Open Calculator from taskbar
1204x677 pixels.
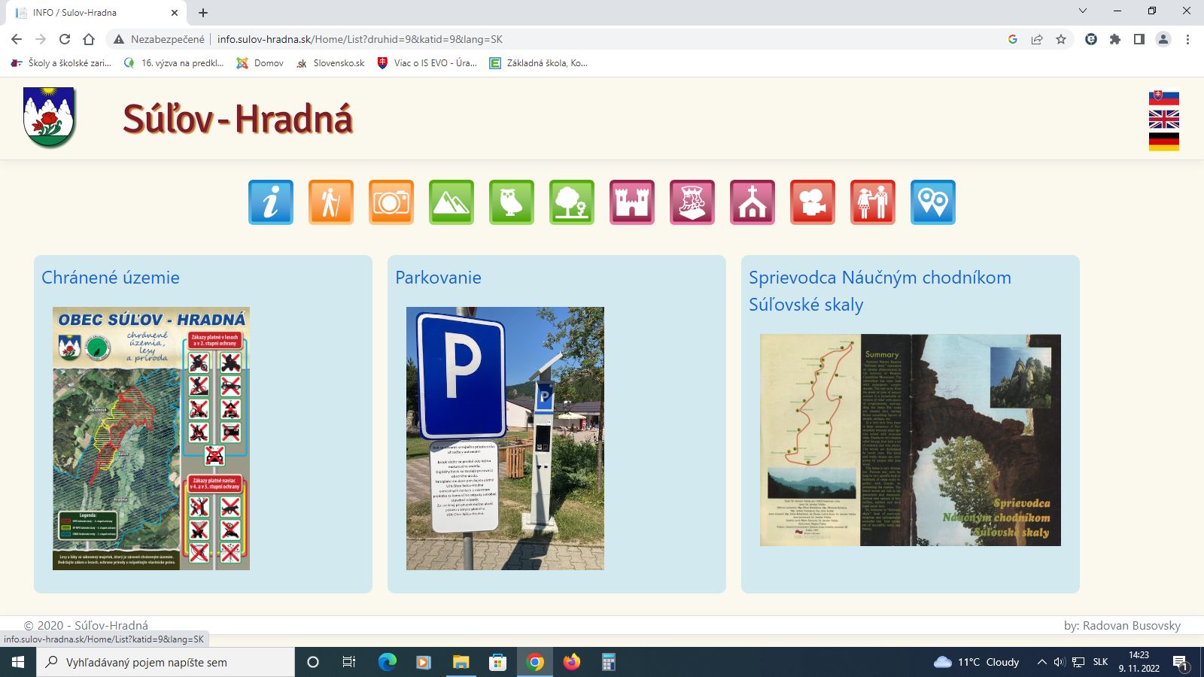pyautogui.click(x=609, y=662)
